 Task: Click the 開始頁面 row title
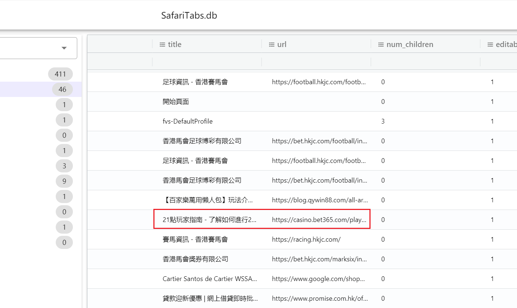point(176,102)
